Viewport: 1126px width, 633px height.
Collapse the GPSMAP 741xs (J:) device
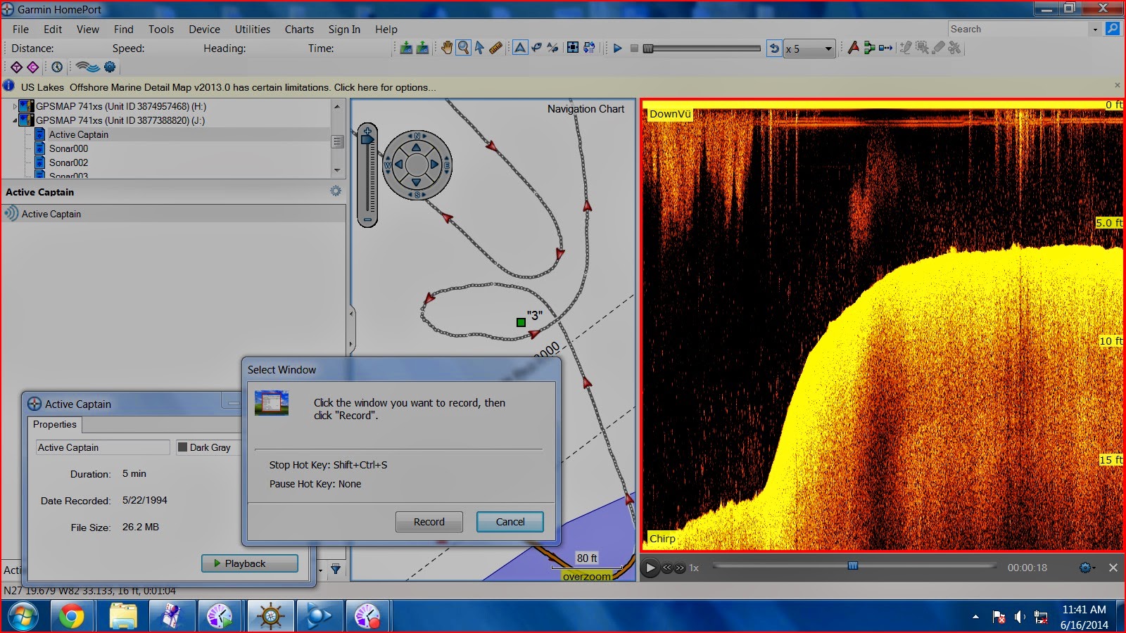(x=15, y=120)
